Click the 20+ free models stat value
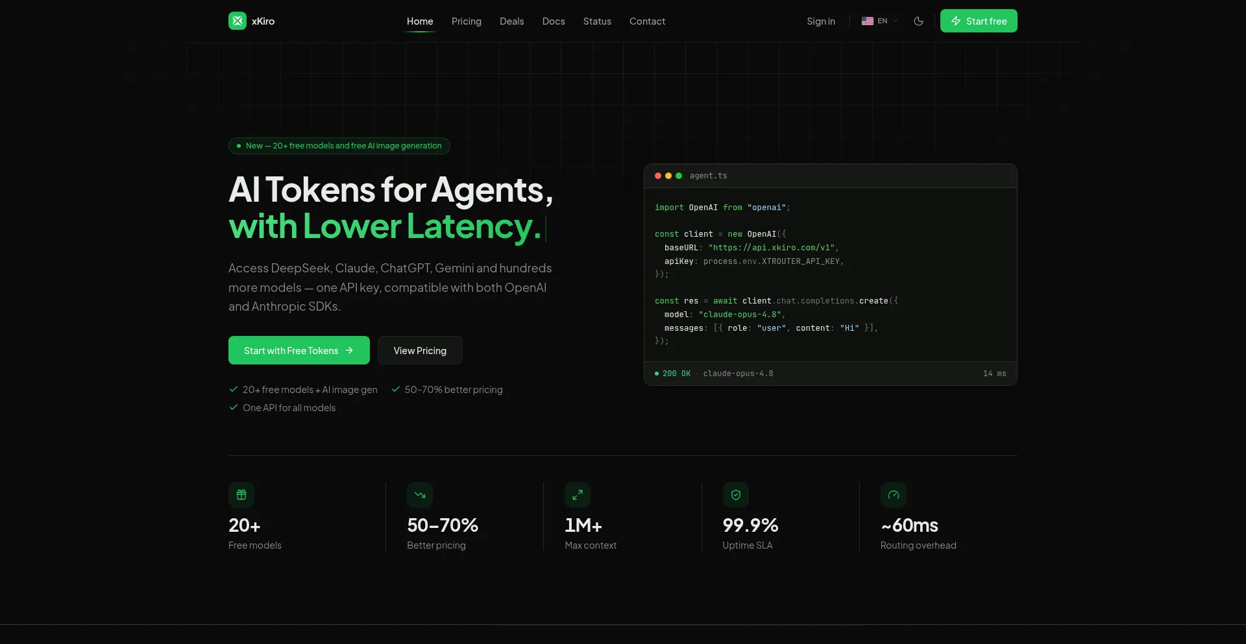This screenshot has width=1246, height=644. pyautogui.click(x=245, y=525)
